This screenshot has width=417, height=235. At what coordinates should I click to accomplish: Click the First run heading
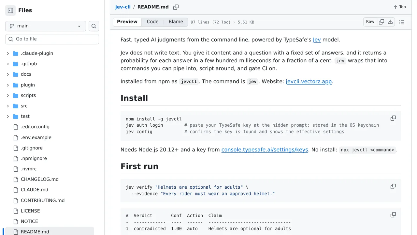coord(139,166)
